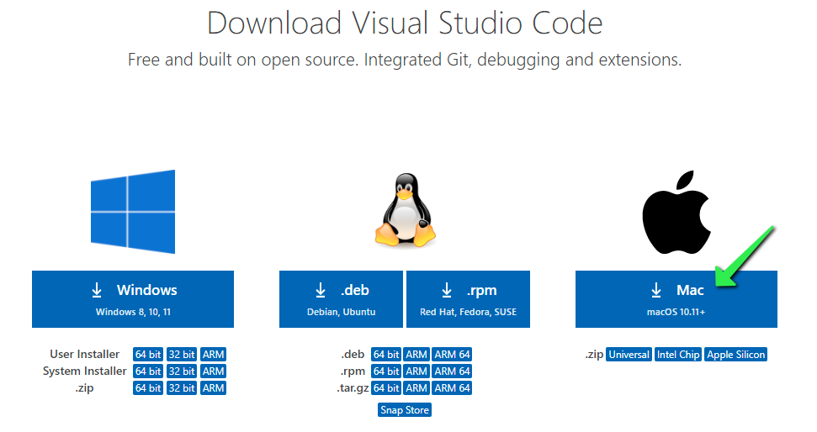Get the Windows User Installer 64 bit
817x432 pixels.
[148, 355]
